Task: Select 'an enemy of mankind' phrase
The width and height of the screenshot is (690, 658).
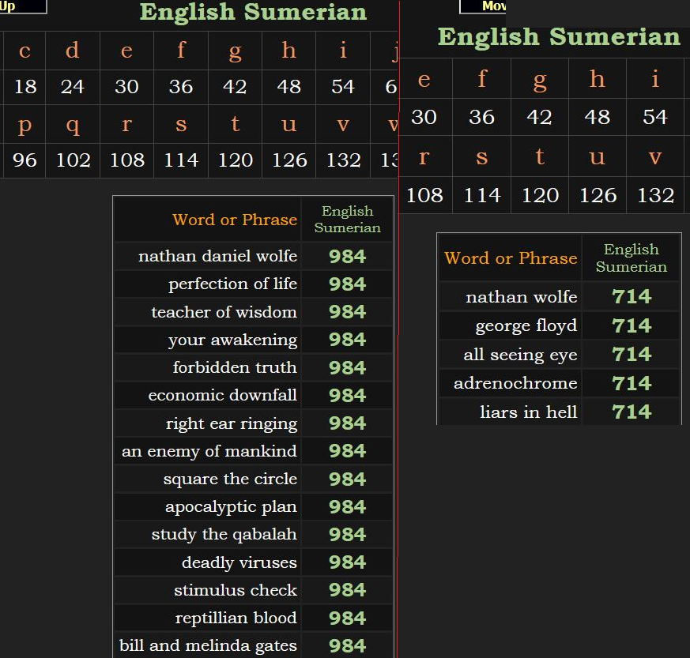Action: [x=209, y=451]
